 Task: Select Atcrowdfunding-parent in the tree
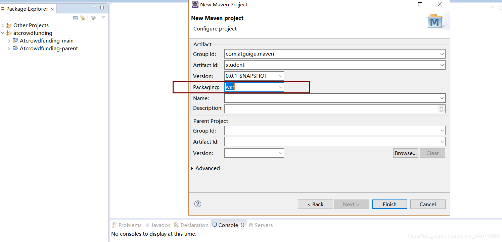pos(49,49)
